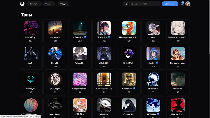Open the notifications bell icon
Image resolution: width=210 pixels, height=118 pixels.
[182, 4]
